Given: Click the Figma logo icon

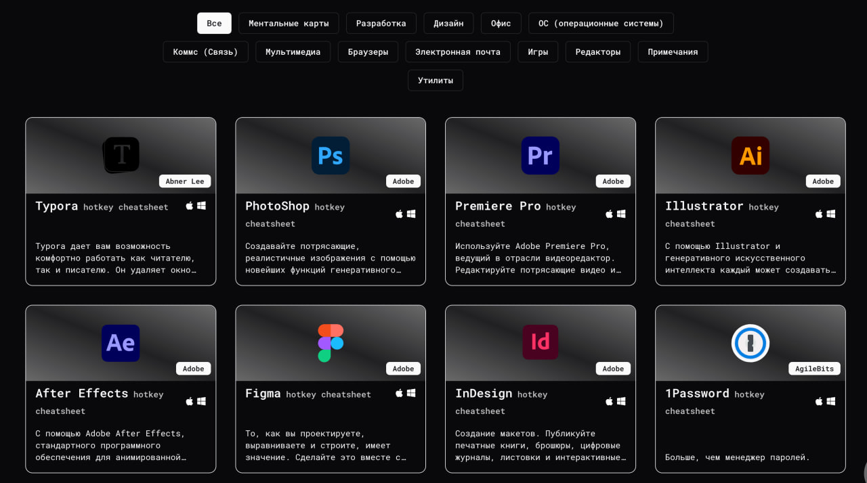Looking at the screenshot, I should [x=331, y=343].
